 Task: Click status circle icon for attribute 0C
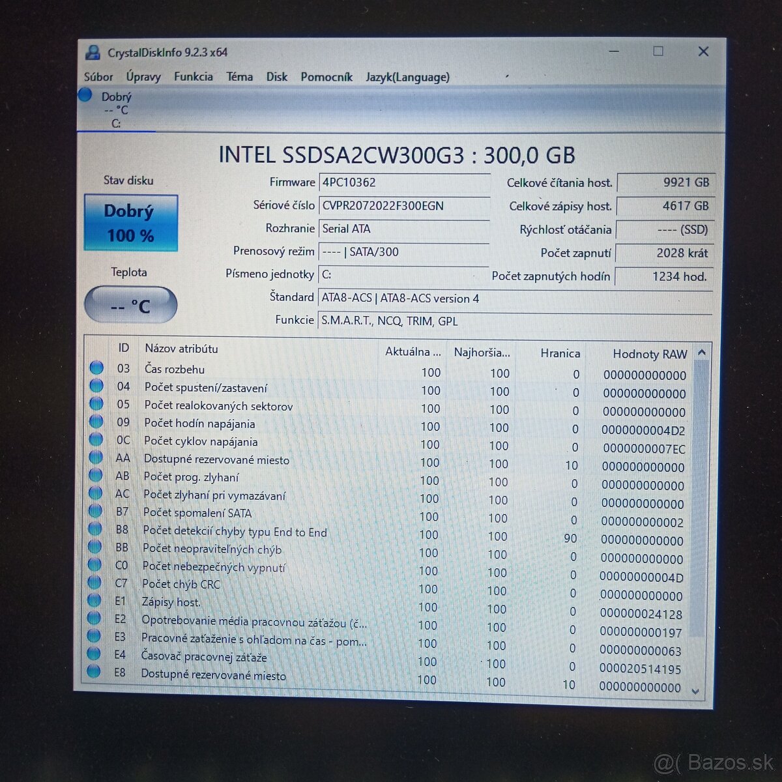[96, 439]
